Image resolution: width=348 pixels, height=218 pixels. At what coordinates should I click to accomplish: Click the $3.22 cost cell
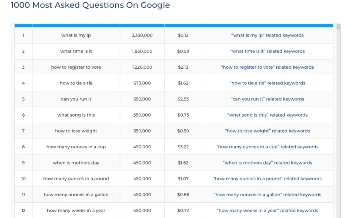tap(183, 147)
